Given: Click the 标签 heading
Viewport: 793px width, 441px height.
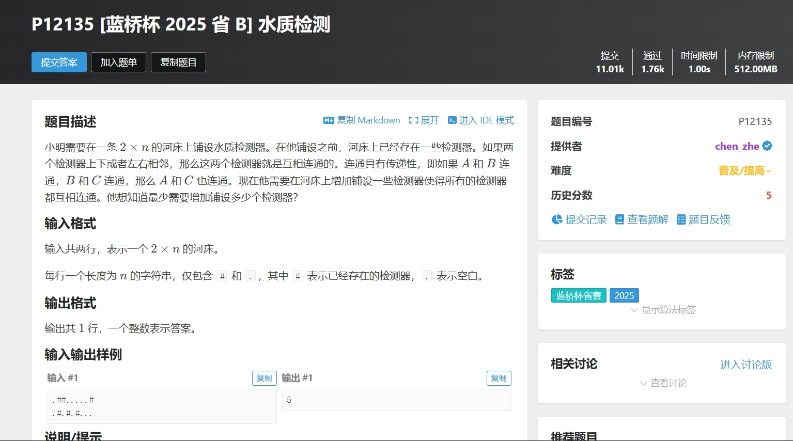Looking at the screenshot, I should [563, 274].
